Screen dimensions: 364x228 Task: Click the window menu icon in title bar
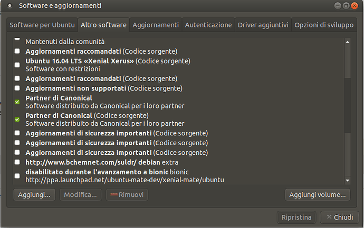point(9,6)
